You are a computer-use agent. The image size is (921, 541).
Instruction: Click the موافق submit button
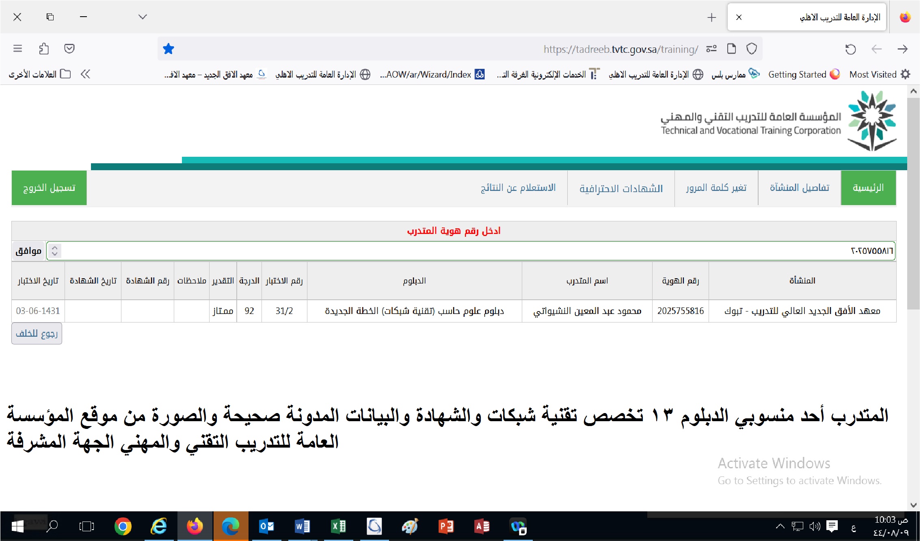coord(28,251)
